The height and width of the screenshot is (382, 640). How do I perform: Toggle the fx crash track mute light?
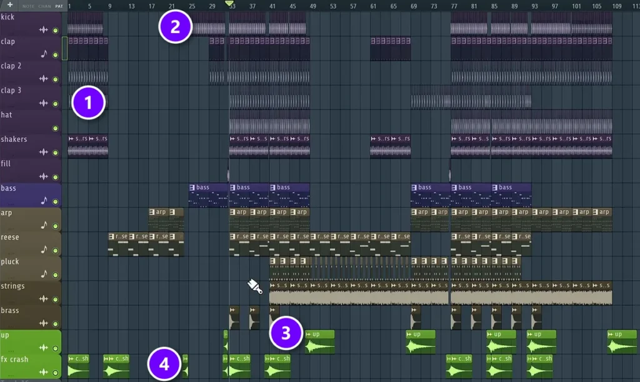tap(56, 373)
